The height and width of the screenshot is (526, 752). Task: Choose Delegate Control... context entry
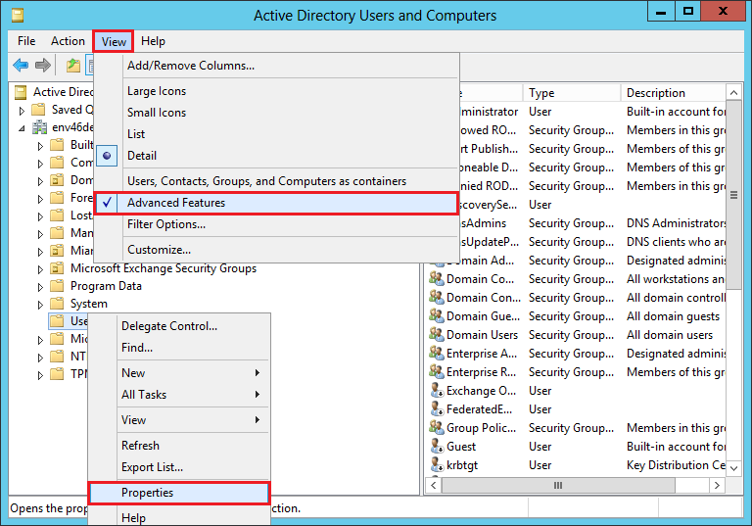179,326
